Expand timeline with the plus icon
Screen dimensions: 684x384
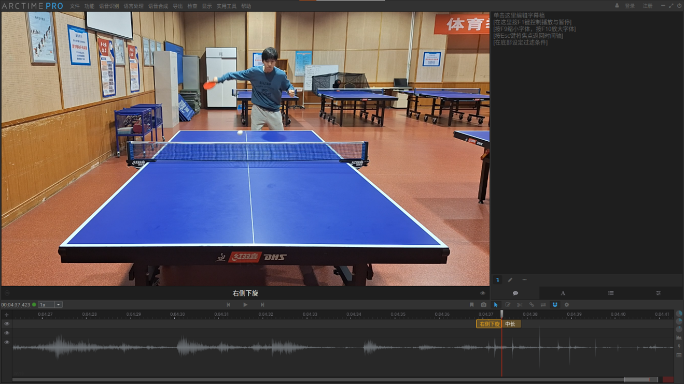coord(7,315)
